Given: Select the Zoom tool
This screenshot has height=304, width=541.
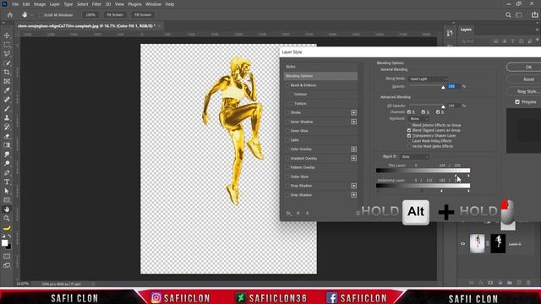Looking at the screenshot, I should click(7, 218).
